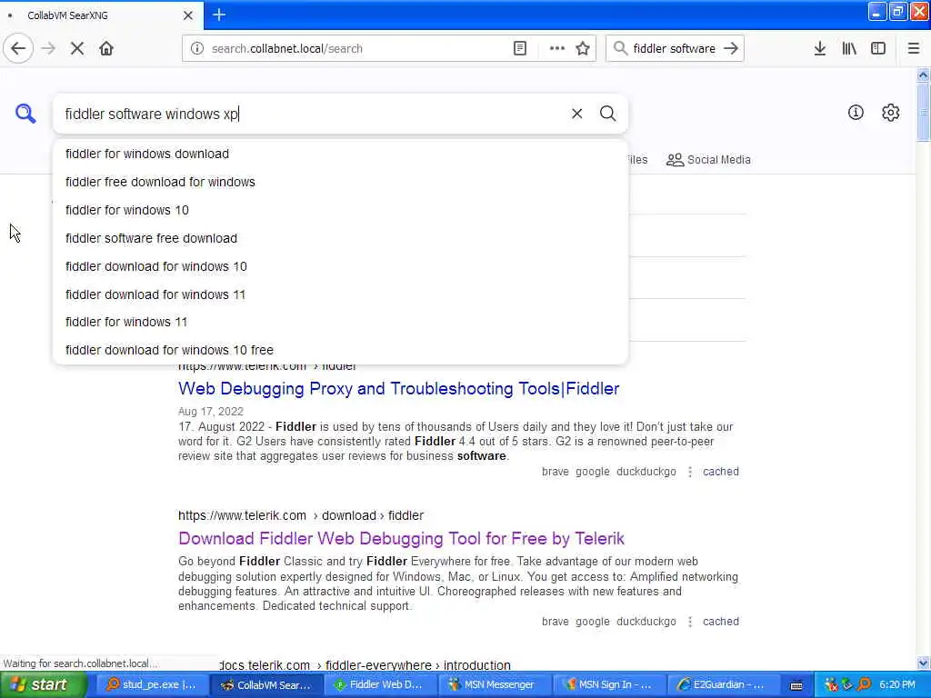Image resolution: width=931 pixels, height=698 pixels.
Task: Click the site information icon in address bar
Action: (197, 49)
